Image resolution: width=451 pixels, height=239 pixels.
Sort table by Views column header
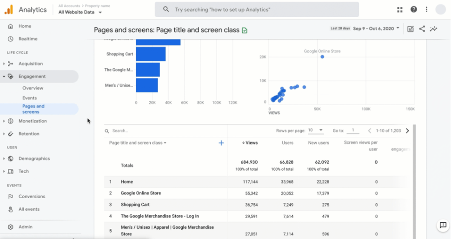coord(250,143)
